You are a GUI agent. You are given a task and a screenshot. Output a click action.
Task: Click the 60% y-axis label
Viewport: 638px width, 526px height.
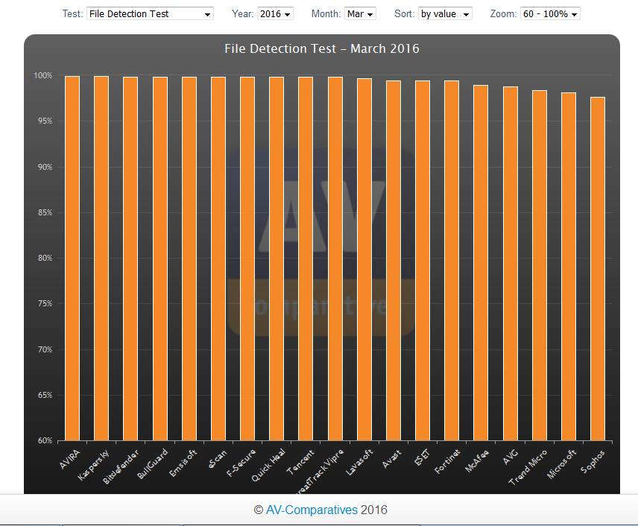45,441
